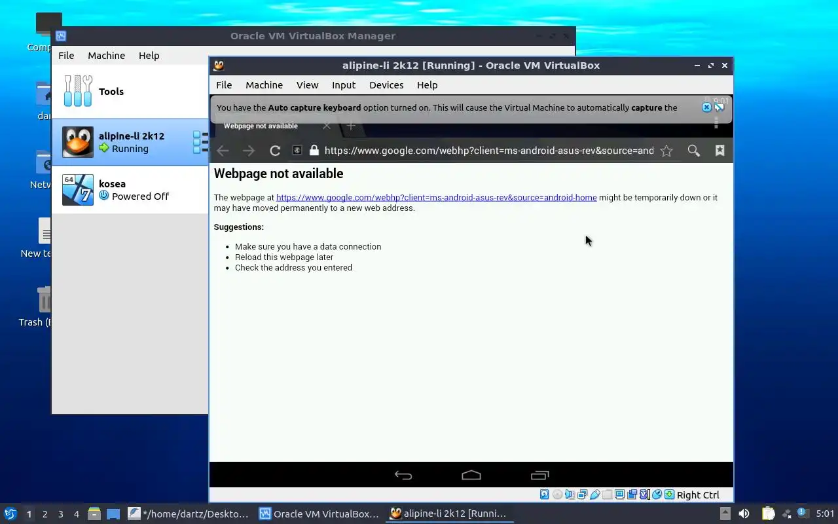The image size is (838, 524).
Task: Open the bookmarks list icon
Action: pos(720,151)
